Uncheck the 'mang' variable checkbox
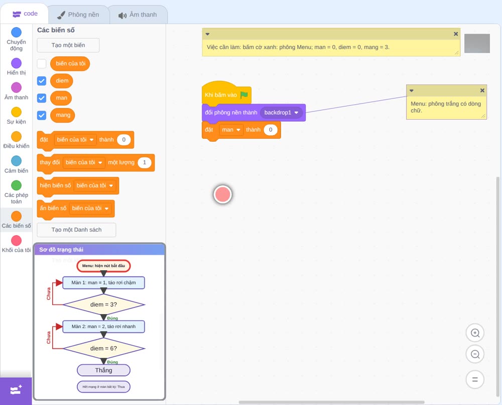502x405 pixels. tap(42, 115)
